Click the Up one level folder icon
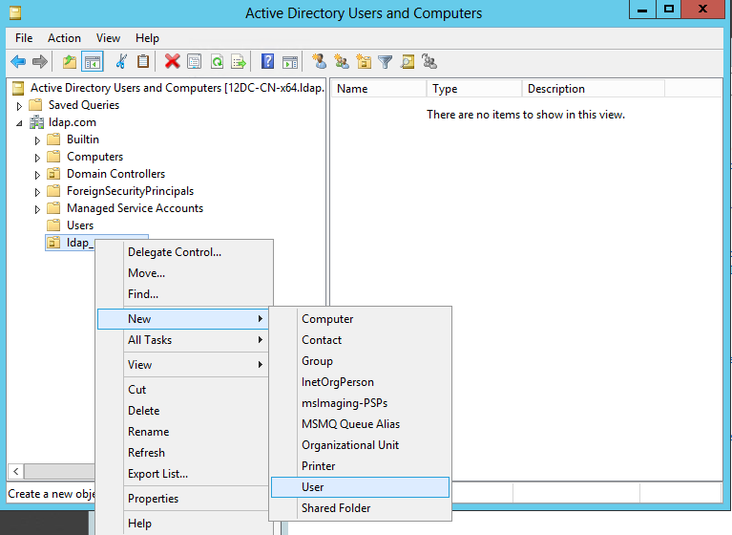Image resolution: width=732 pixels, height=535 pixels. click(x=70, y=62)
